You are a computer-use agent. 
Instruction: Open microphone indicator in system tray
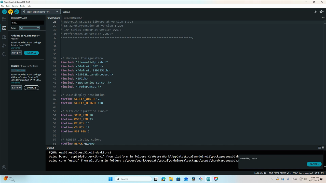pos(288,179)
